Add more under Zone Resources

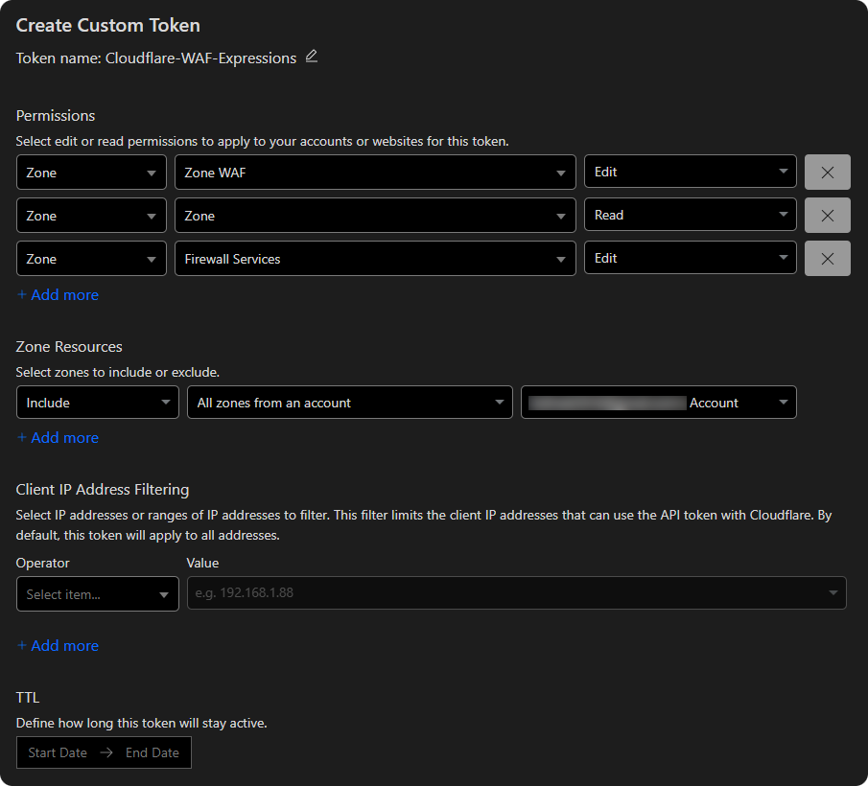(x=58, y=438)
